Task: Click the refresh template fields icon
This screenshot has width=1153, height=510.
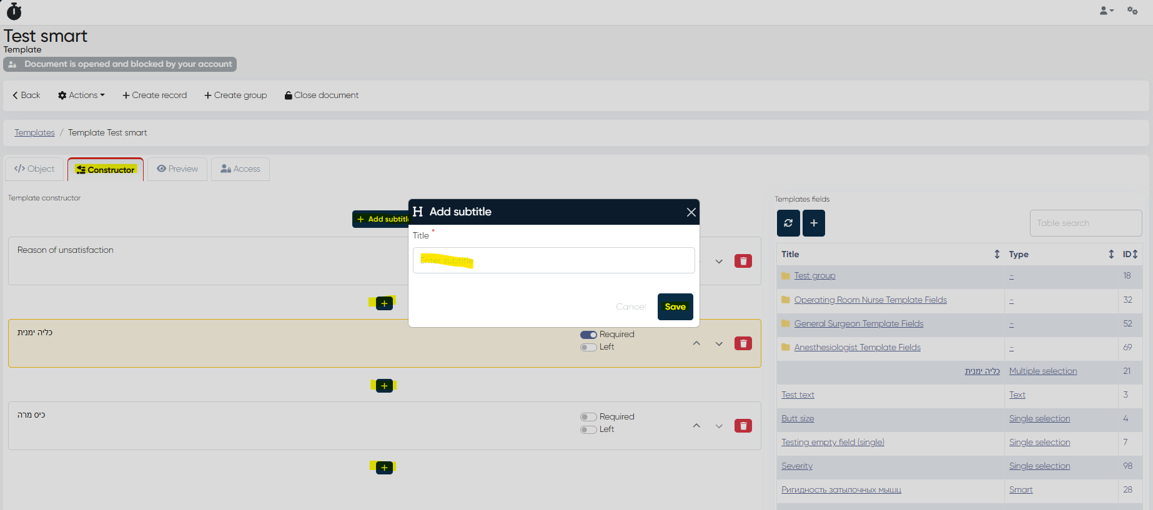Action: pos(788,223)
